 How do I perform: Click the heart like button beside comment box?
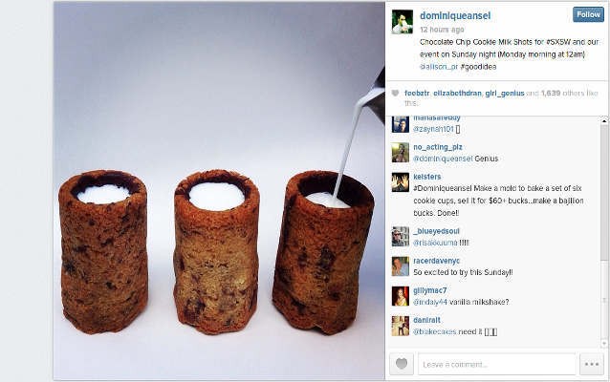click(x=402, y=364)
